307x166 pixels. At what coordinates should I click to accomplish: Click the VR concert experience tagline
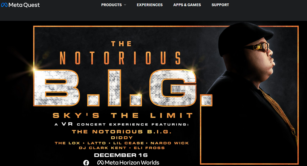(x=122, y=124)
